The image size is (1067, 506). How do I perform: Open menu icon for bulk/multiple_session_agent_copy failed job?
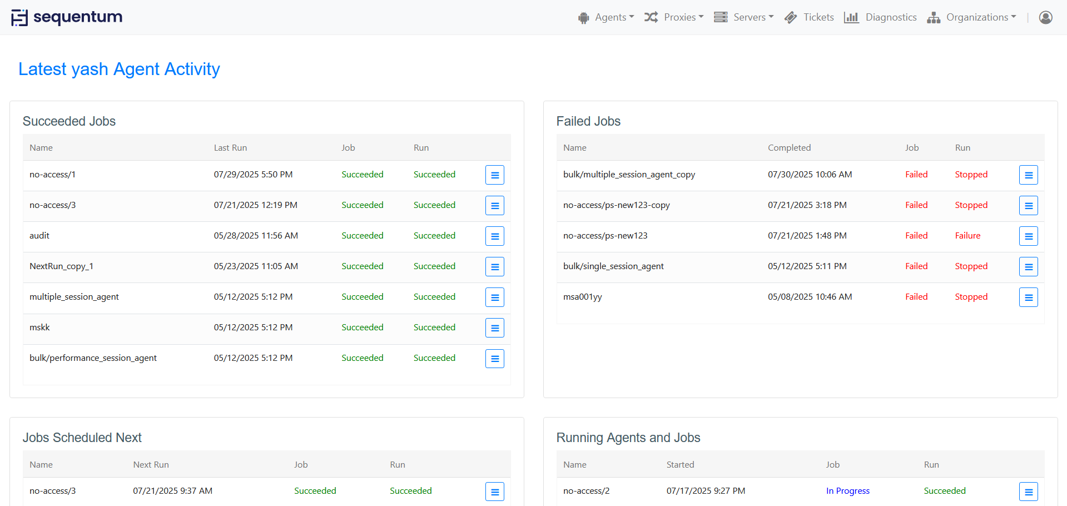pyautogui.click(x=1028, y=175)
